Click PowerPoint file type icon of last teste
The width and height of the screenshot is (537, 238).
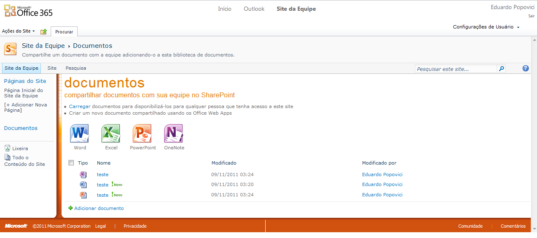(x=82, y=195)
